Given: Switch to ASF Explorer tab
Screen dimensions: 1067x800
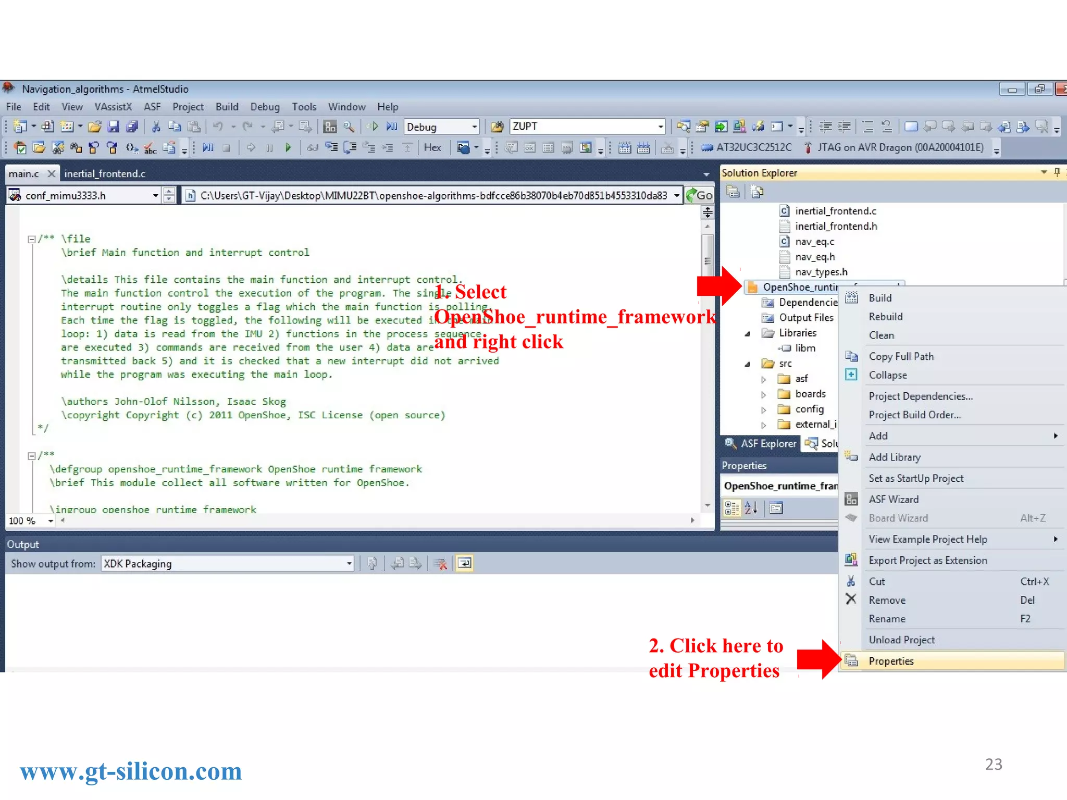Looking at the screenshot, I should click(x=761, y=444).
